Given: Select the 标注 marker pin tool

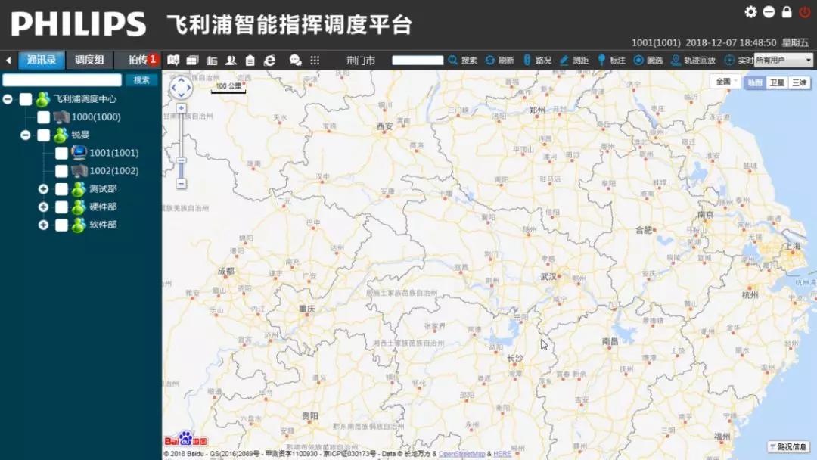Looking at the screenshot, I should pos(611,61).
